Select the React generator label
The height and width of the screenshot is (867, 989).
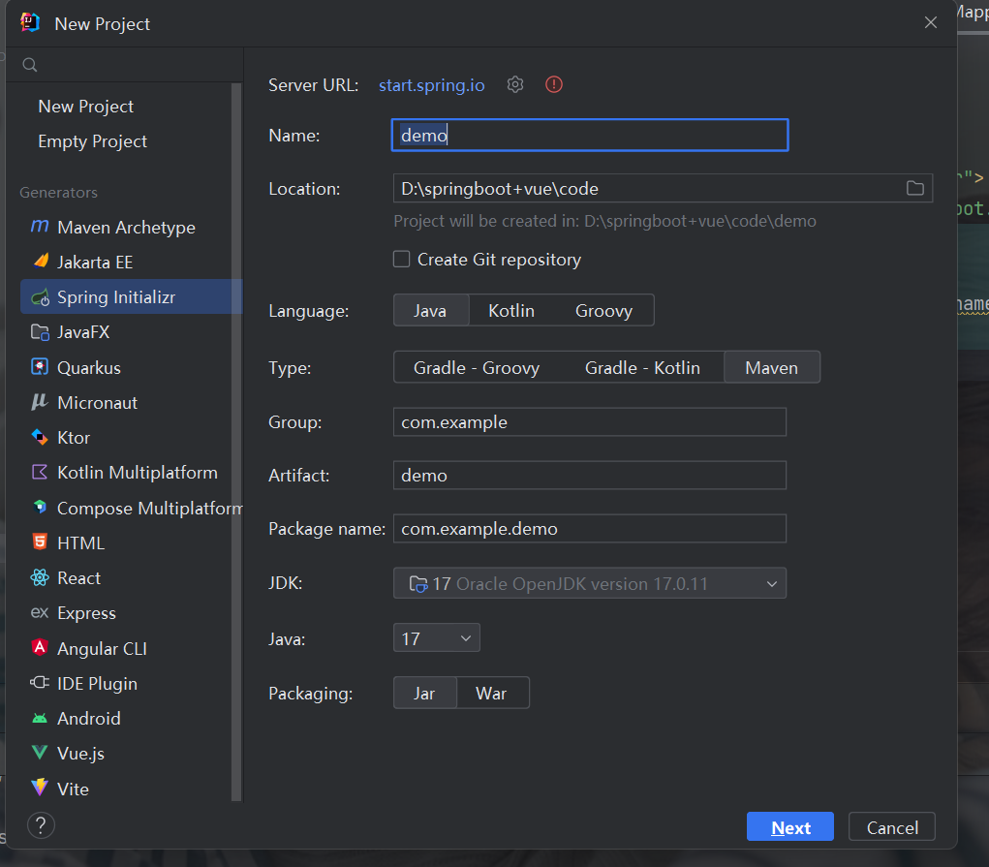[78, 578]
